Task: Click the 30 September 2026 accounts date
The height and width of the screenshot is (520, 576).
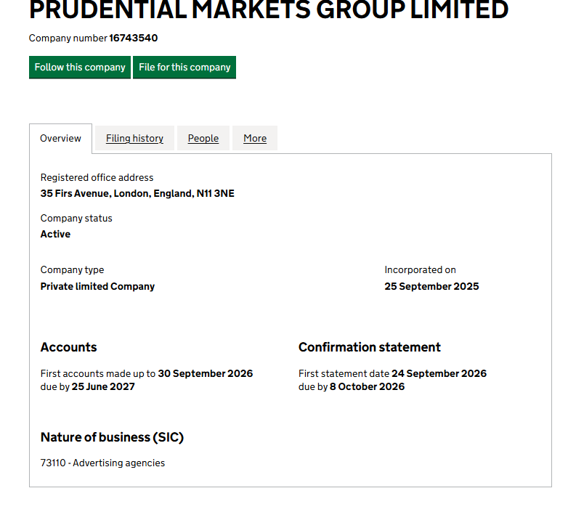Action: tap(206, 373)
